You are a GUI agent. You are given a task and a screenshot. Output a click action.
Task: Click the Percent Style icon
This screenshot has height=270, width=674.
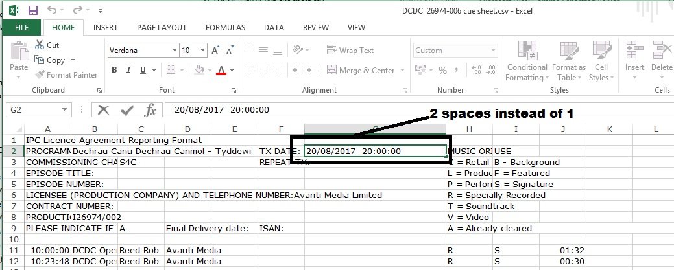tap(443, 71)
